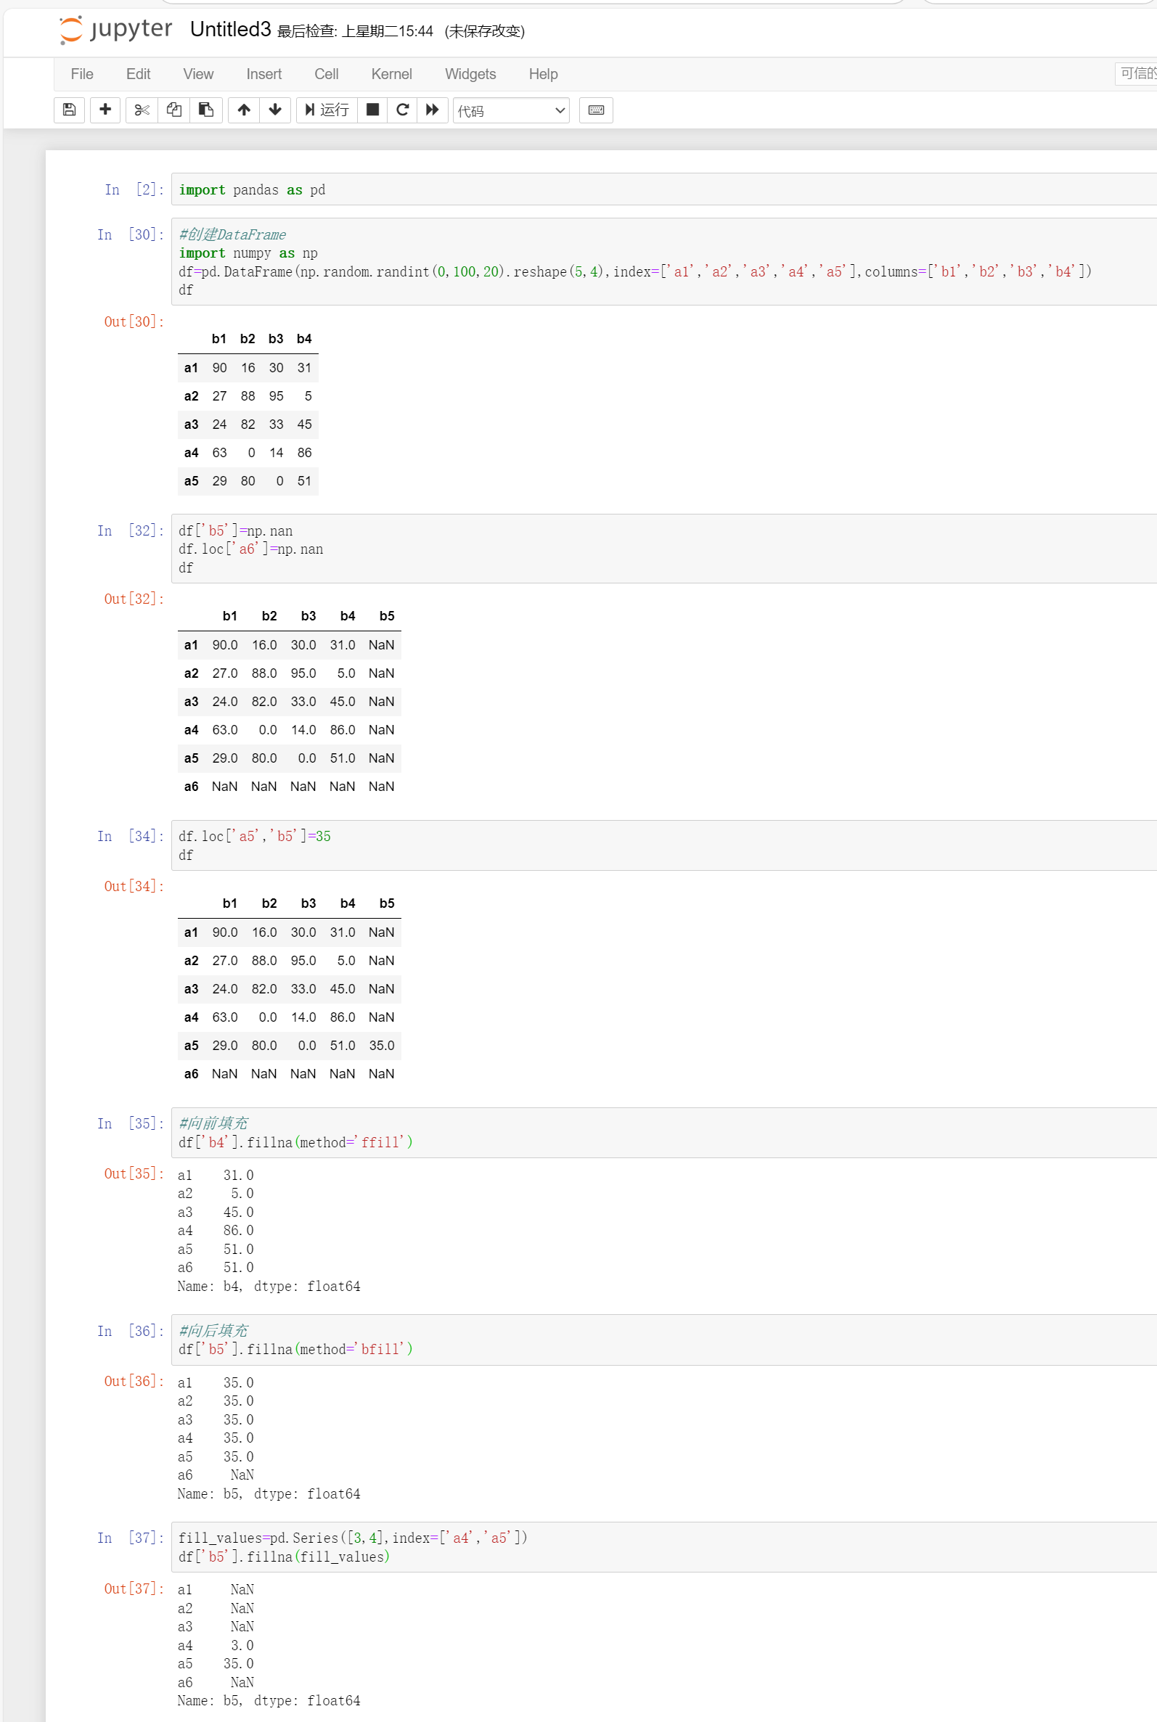
Task: Open the Edit menu
Action: pos(138,74)
